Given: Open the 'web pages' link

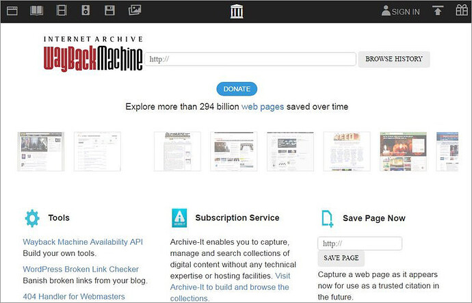Looking at the screenshot, I should click(263, 107).
